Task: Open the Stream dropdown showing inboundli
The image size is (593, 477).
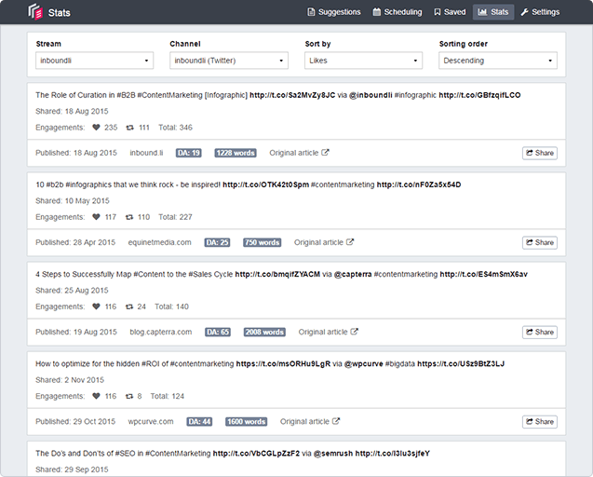Action: (95, 61)
